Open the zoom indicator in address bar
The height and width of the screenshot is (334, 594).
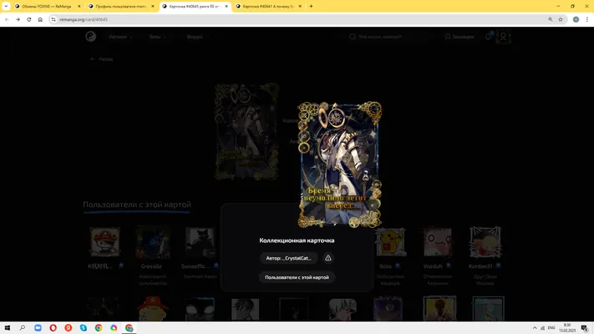tap(550, 19)
